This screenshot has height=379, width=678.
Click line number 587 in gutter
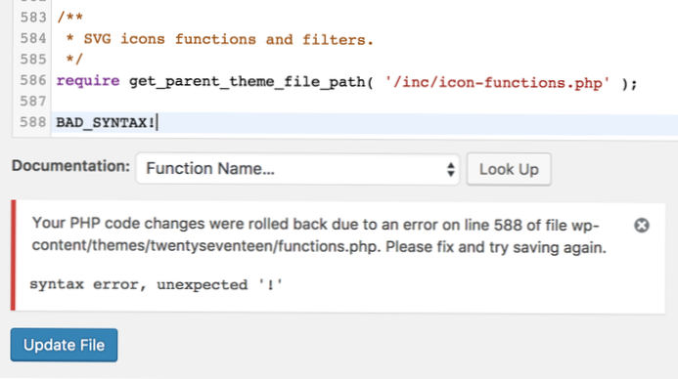(x=33, y=101)
